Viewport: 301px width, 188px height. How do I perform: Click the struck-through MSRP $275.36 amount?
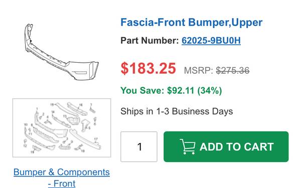pos(233,70)
